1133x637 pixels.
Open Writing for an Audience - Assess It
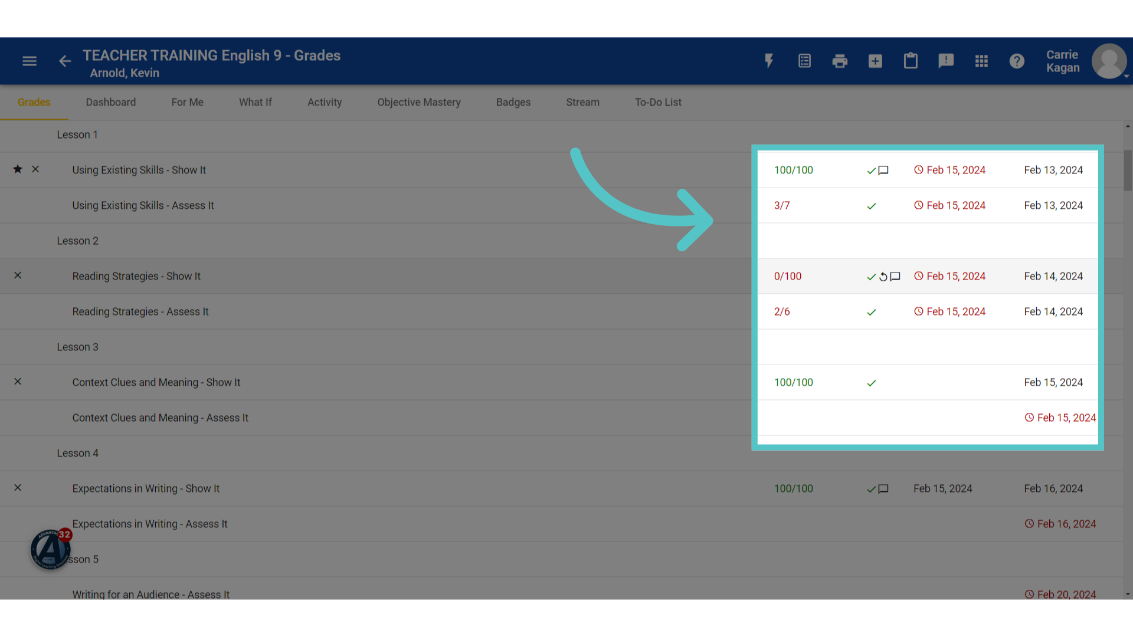[151, 594]
